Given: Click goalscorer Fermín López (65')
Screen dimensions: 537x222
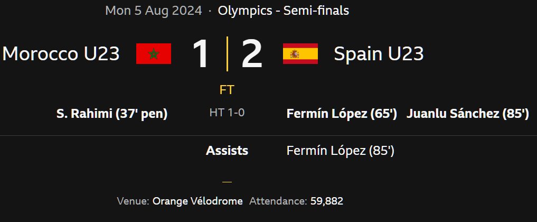Looking at the screenshot, I should coord(342,114).
